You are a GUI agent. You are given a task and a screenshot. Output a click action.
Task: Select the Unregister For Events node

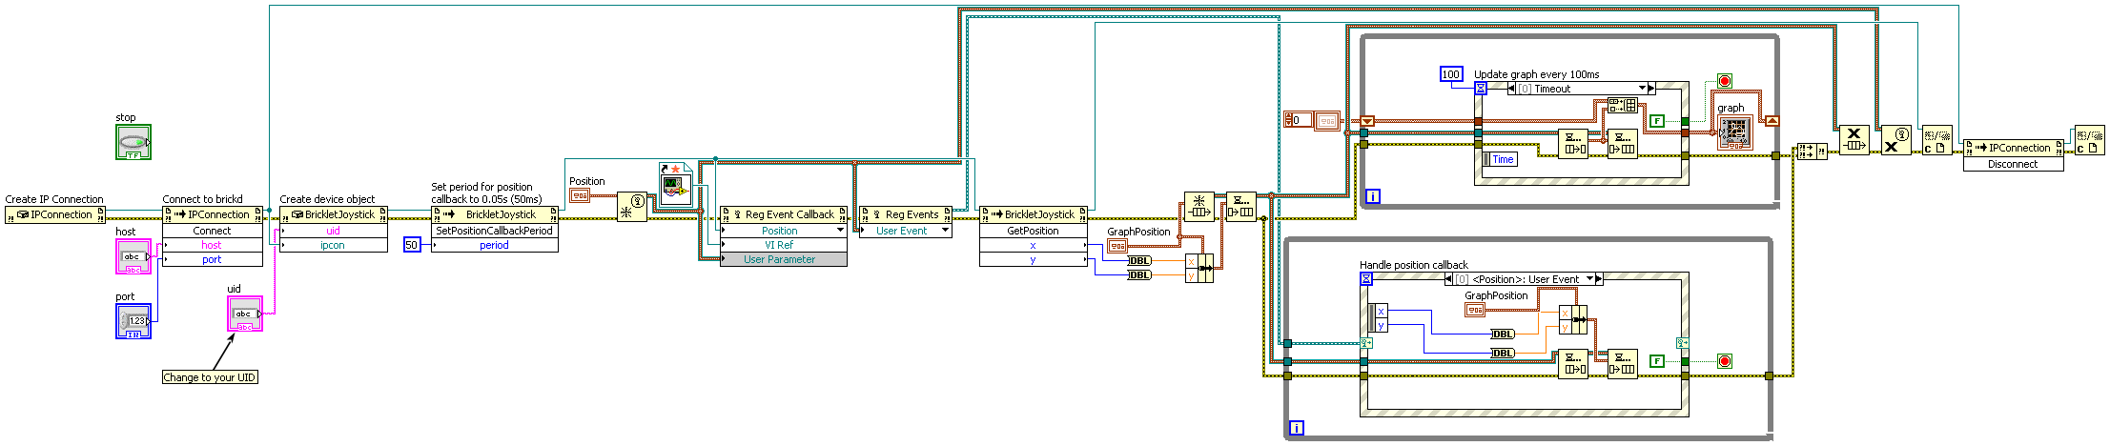[1854, 140]
